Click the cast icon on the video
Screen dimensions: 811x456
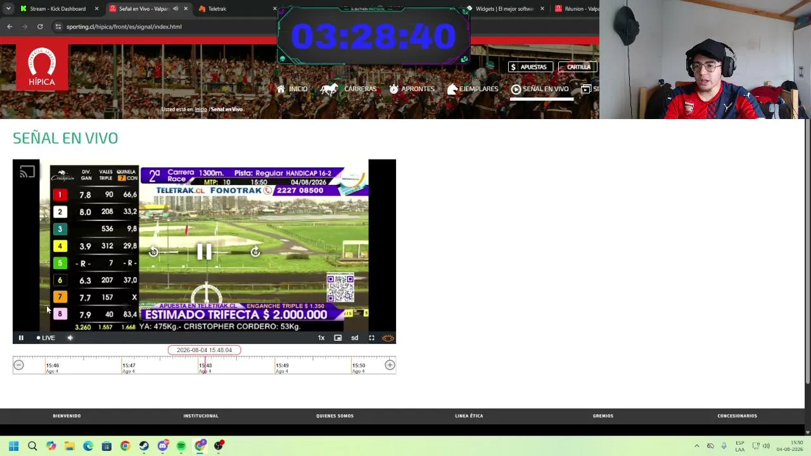[x=27, y=172]
